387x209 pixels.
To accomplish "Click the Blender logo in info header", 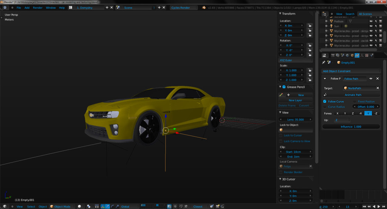I will click(204, 8).
